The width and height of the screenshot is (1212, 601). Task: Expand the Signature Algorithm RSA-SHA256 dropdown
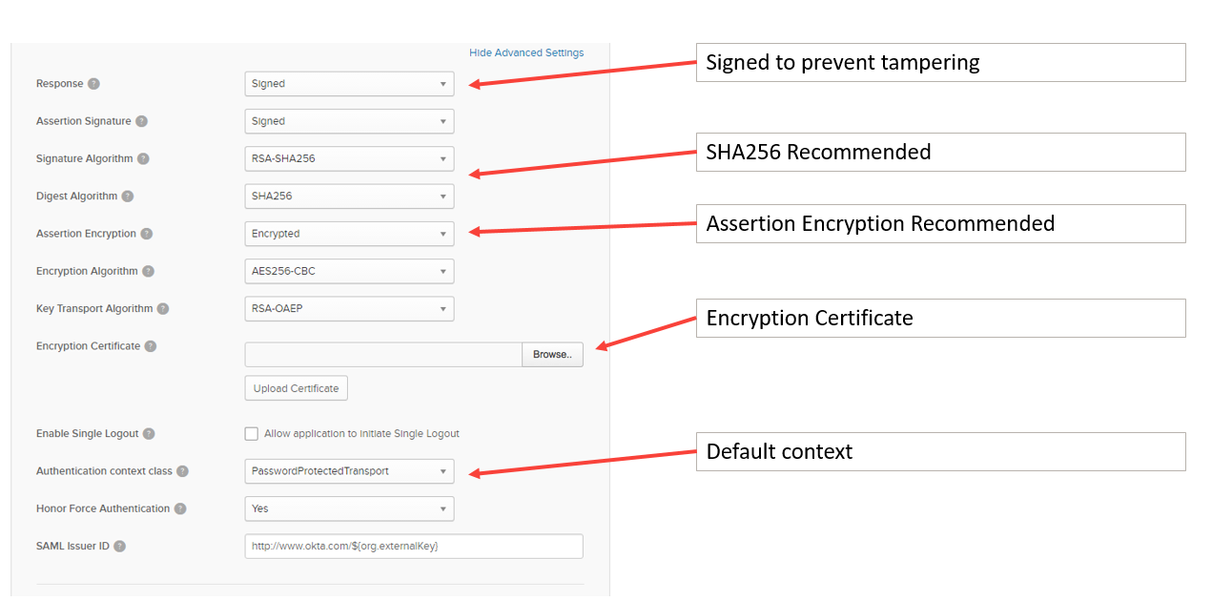coord(349,158)
